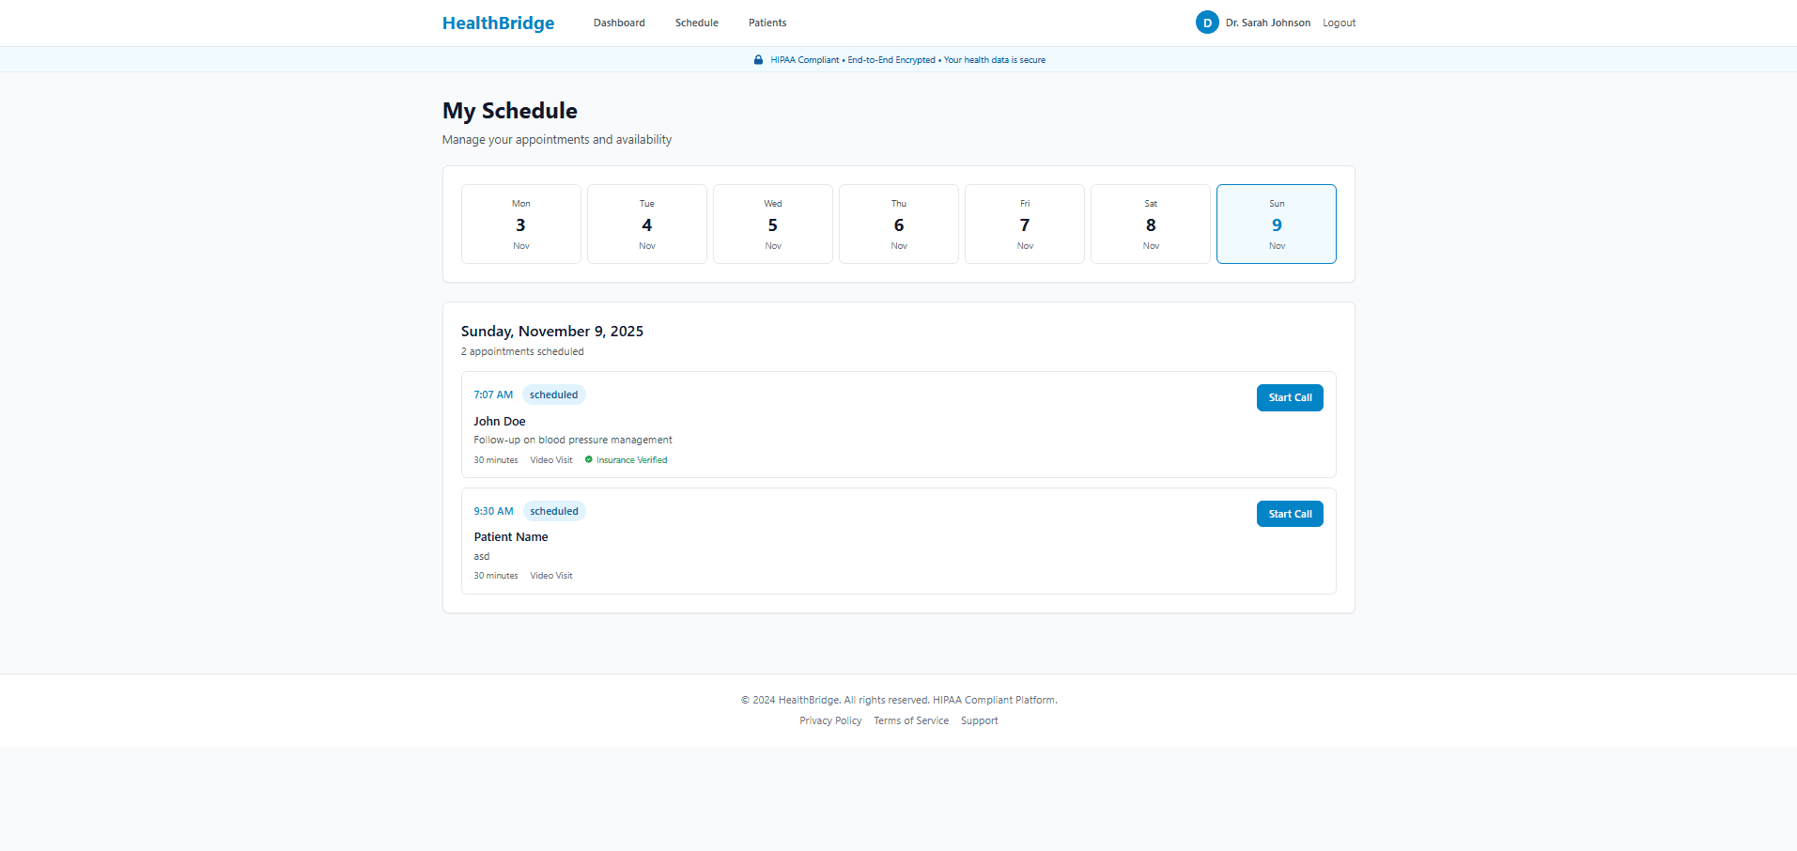
Task: Click the Logout option
Action: click(1339, 23)
